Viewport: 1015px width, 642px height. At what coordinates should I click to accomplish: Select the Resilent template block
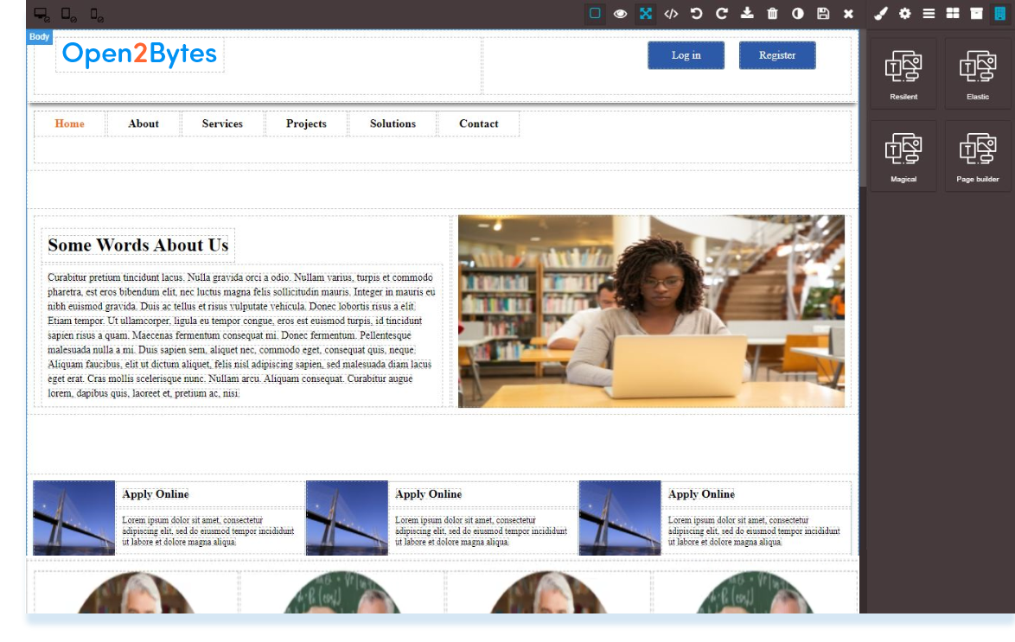pos(903,73)
